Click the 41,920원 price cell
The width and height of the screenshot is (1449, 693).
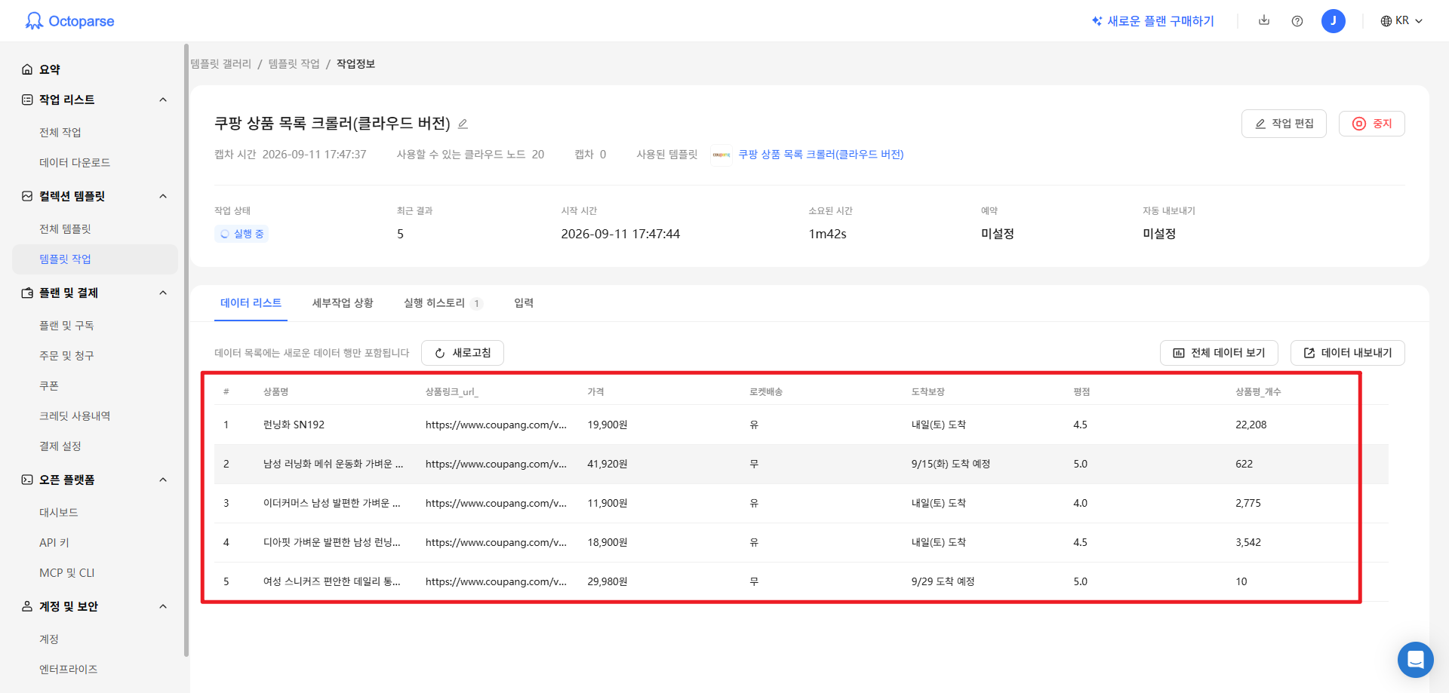(608, 464)
